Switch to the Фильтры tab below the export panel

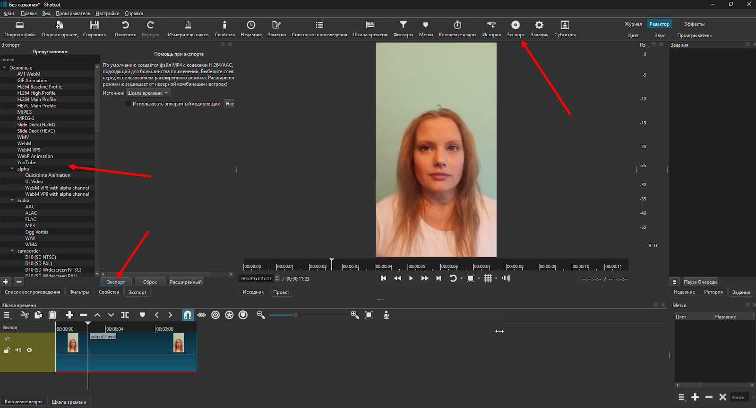[x=79, y=292]
